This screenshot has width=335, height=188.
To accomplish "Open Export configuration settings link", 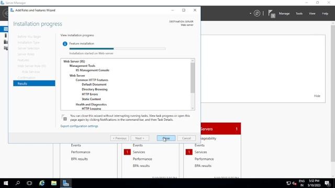I will [x=79, y=126].
